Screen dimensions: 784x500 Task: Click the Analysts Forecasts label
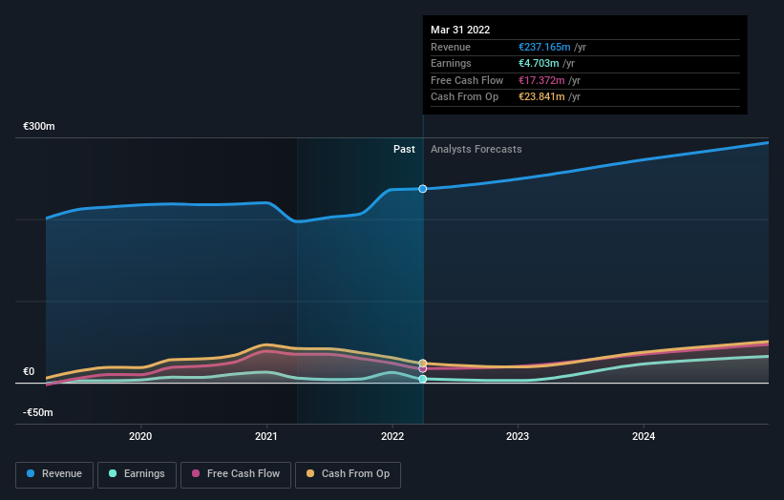(476, 150)
